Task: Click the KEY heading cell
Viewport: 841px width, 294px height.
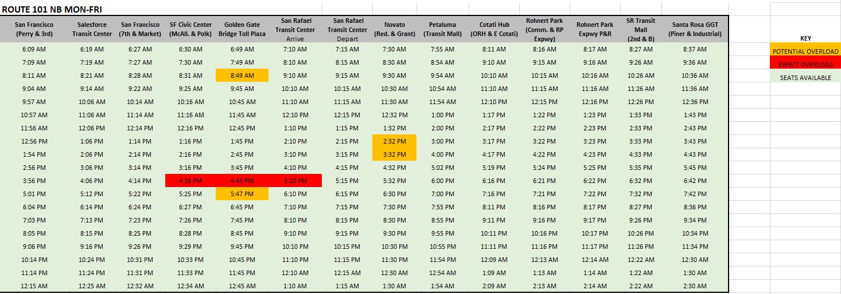Action: coord(805,38)
